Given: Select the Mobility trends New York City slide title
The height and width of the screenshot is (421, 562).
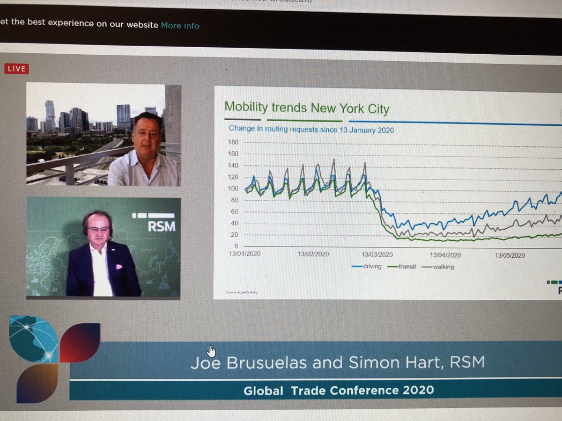Looking at the screenshot, I should (307, 109).
